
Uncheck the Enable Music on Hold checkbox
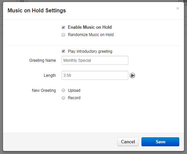pyautogui.click(x=63, y=27)
